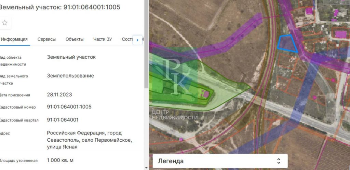The image size is (350, 170).
Task: Click the cadastral quarter 91:01:064001 value
Action: click(63, 120)
